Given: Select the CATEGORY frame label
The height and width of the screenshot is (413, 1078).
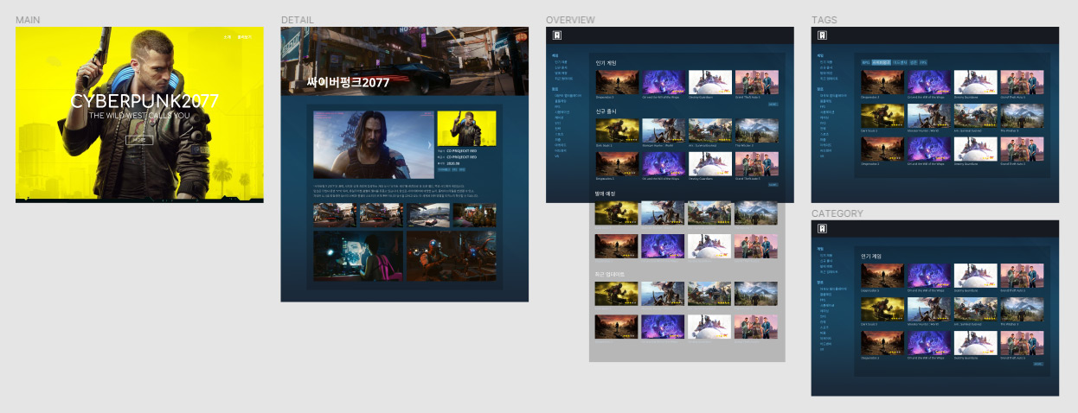Looking at the screenshot, I should click(x=837, y=213).
